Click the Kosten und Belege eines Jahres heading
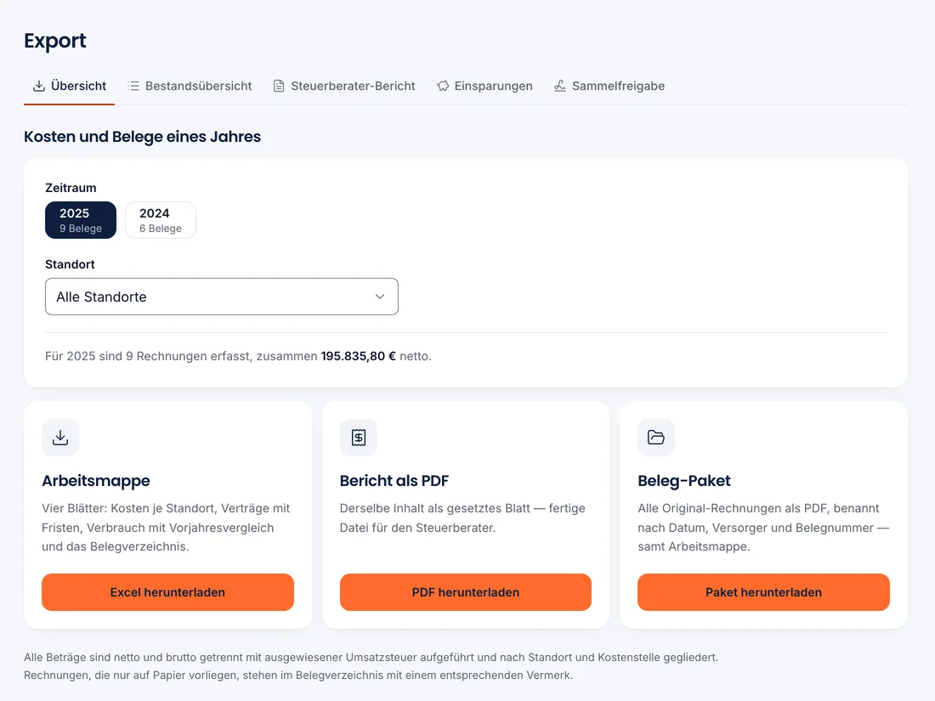The height and width of the screenshot is (701, 935). (x=142, y=137)
